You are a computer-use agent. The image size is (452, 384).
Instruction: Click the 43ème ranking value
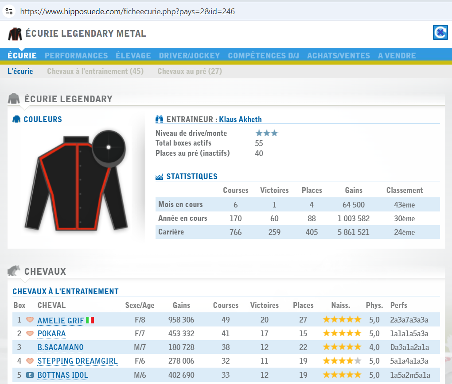pos(405,205)
